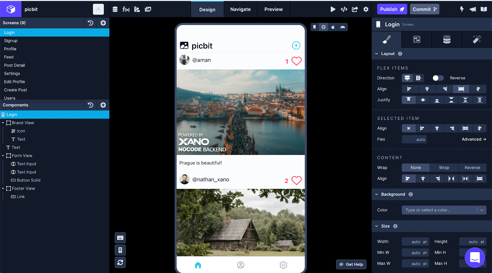492x273 pixels.
Task: Click the keyboard icon beside canvas
Action: click(x=120, y=238)
